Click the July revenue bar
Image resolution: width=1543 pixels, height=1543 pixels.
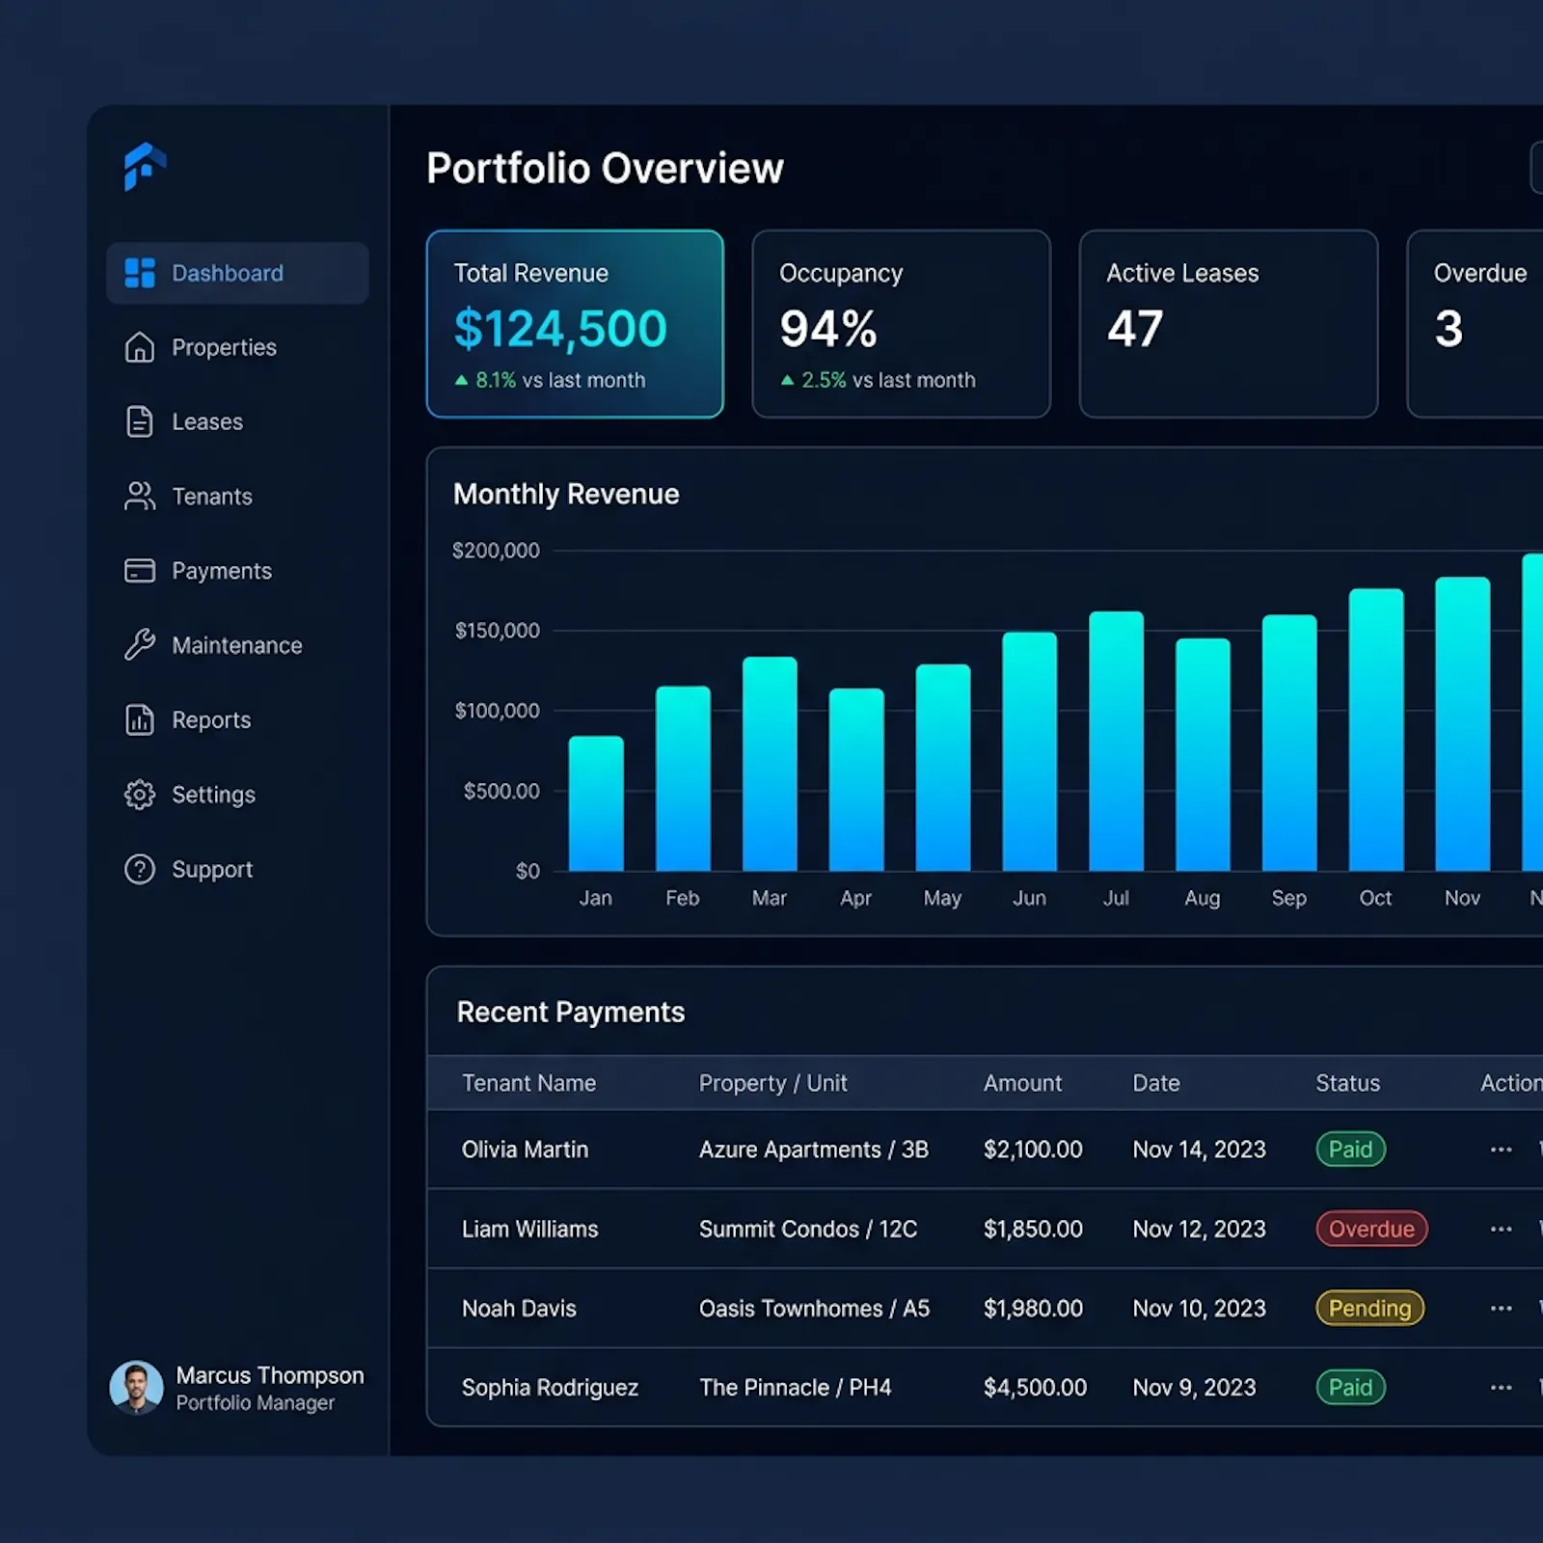(1117, 741)
